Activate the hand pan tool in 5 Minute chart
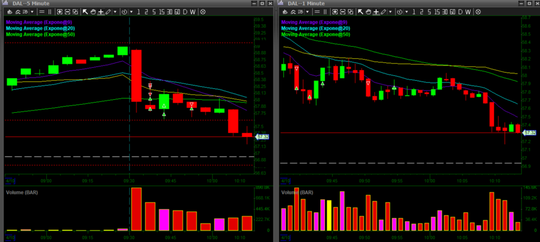Viewport: 540px width, 242px height. (x=93, y=11)
